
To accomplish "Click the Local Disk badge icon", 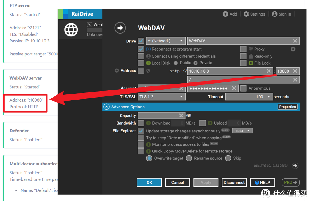I will tap(148, 63).
